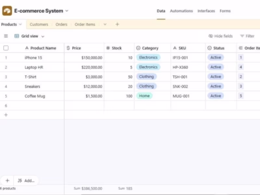This screenshot has height=195, width=260.
Task: Click the Hide fields button label
Action: coord(223,36)
